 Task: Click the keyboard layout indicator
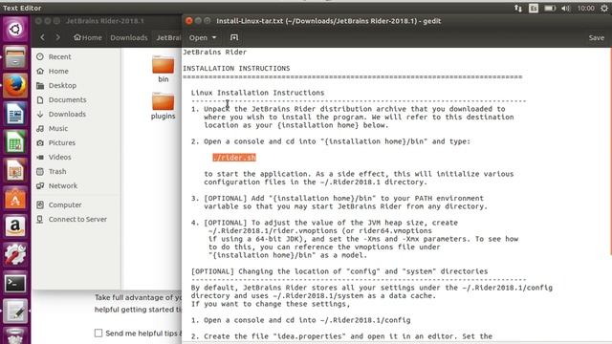534,9
